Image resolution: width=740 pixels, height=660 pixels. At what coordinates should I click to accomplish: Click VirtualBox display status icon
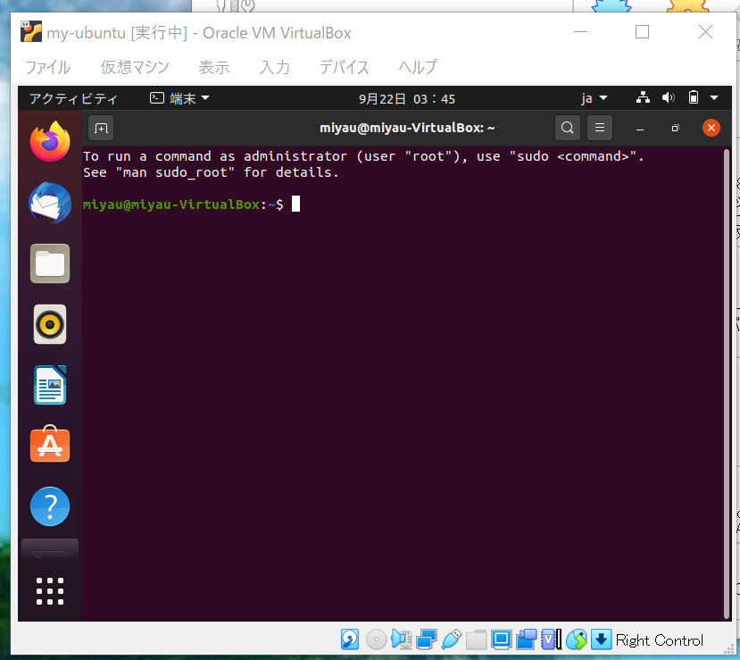pyautogui.click(x=501, y=640)
